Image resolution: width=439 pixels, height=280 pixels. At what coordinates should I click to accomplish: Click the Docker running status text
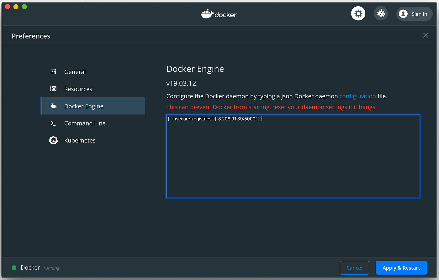click(30, 267)
